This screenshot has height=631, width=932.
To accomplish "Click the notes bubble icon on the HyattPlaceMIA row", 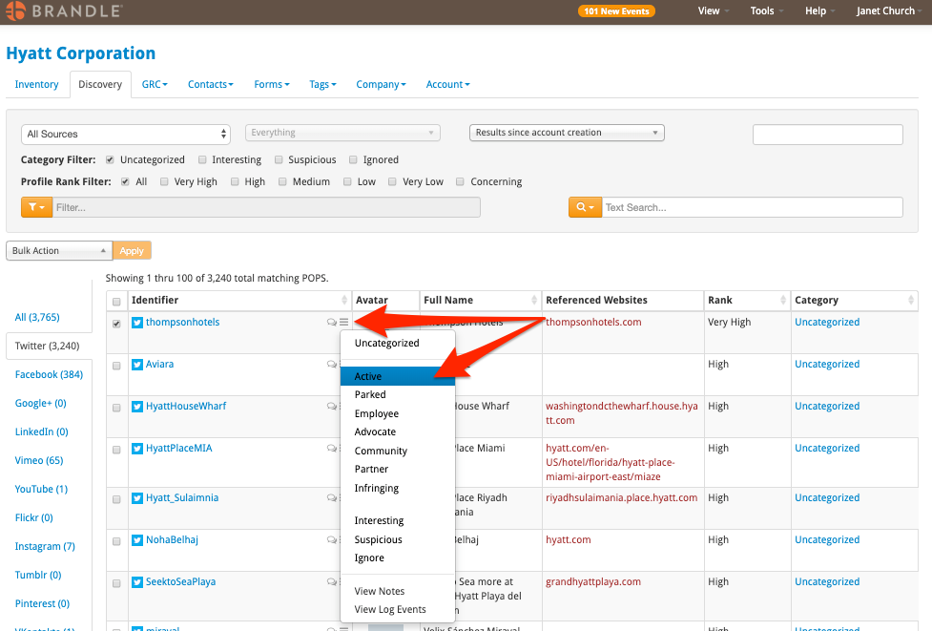I will click(331, 448).
